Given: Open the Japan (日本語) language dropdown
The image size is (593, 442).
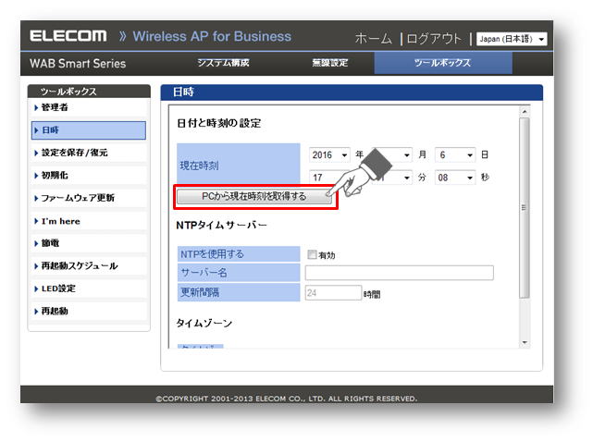Looking at the screenshot, I should (512, 39).
